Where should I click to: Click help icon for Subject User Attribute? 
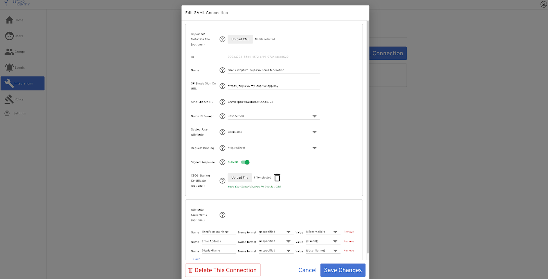point(222,132)
